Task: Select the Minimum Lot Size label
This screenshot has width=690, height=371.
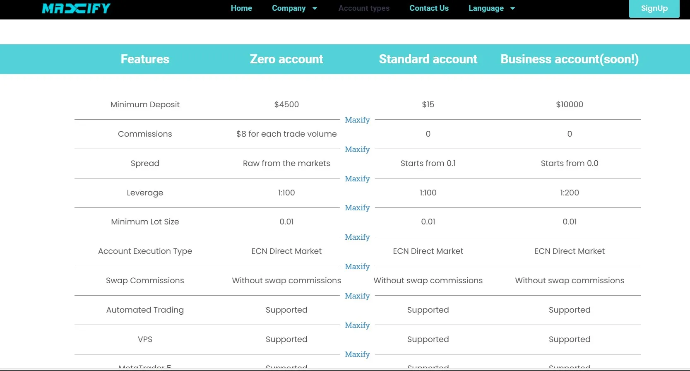Action: [145, 222]
